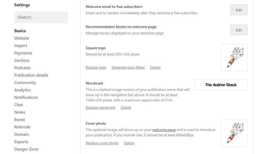
Task: View the square logo thumbnail
Action: coord(234,57)
